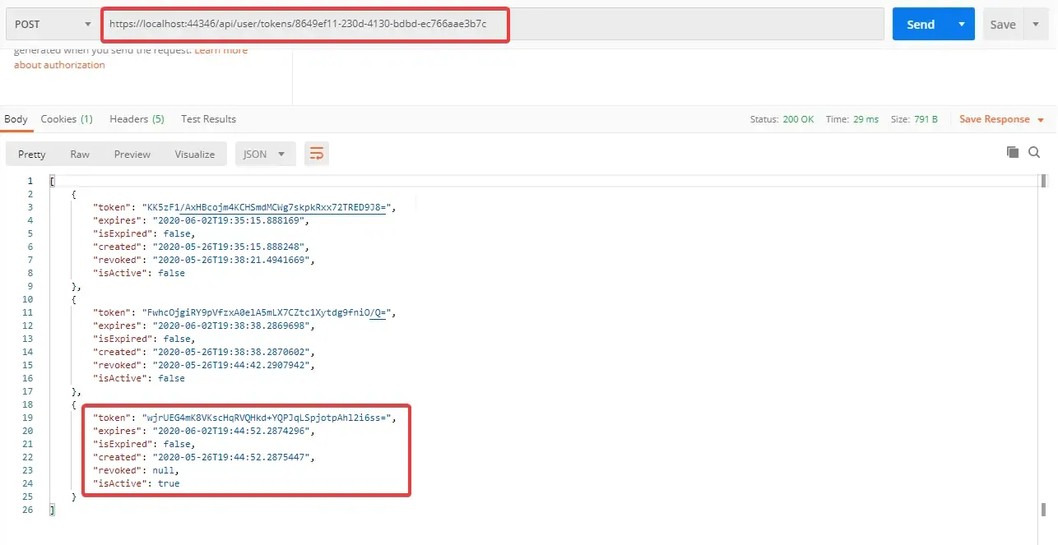This screenshot has height=545, width=1058.
Task: Switch to the Raw response view
Action: [79, 154]
